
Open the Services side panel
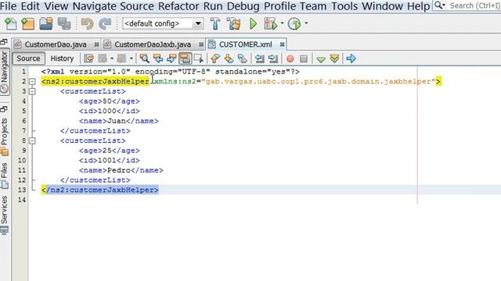pyautogui.click(x=5, y=215)
